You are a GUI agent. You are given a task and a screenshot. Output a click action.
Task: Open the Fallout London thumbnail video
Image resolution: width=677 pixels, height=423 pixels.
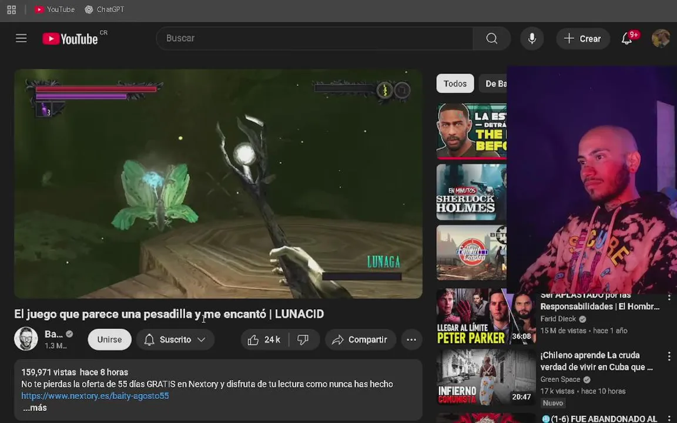coord(471,253)
